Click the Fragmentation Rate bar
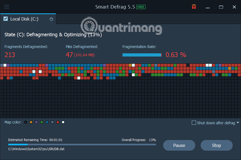 (x=142, y=55)
